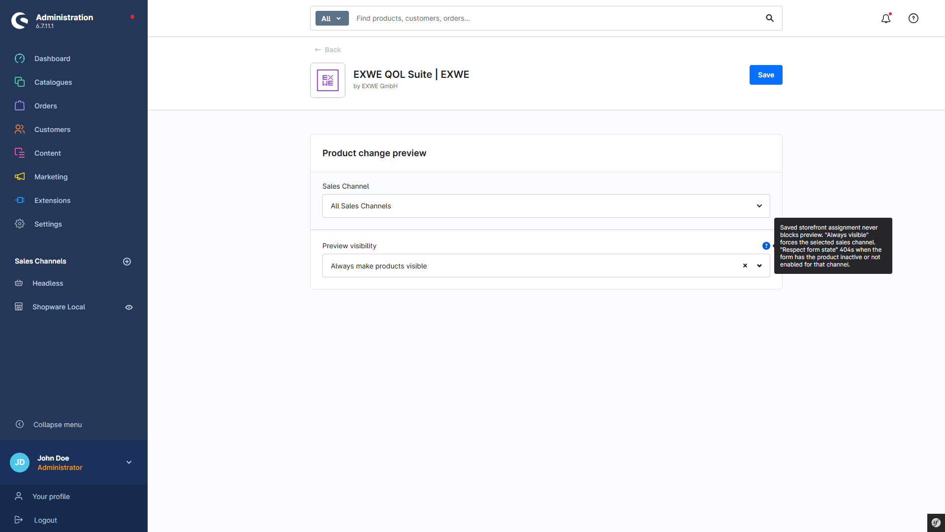Click the Content layout icon
This screenshot has height=532, width=945.
coord(20,153)
